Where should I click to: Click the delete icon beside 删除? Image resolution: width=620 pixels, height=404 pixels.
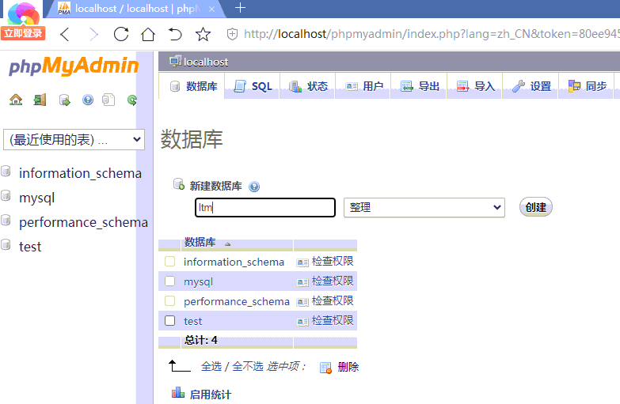click(x=325, y=368)
